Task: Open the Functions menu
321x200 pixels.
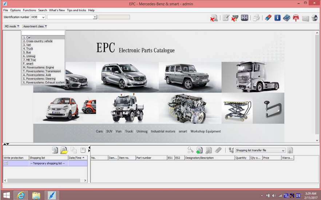Action: point(29,10)
